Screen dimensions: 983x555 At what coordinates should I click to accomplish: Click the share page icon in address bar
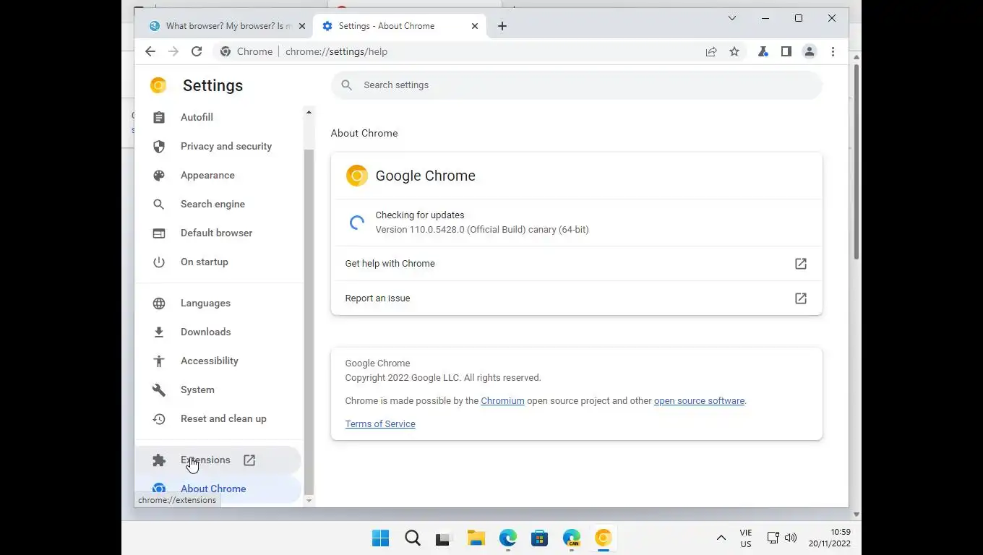point(711,51)
